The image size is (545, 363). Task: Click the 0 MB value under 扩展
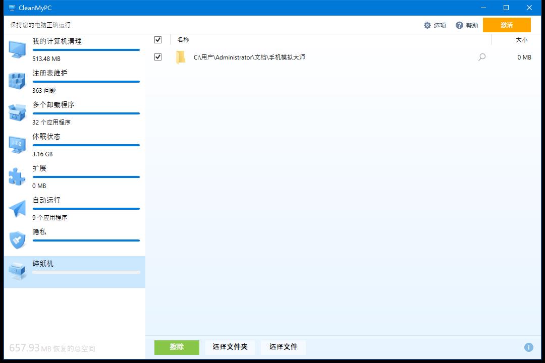pos(39,186)
